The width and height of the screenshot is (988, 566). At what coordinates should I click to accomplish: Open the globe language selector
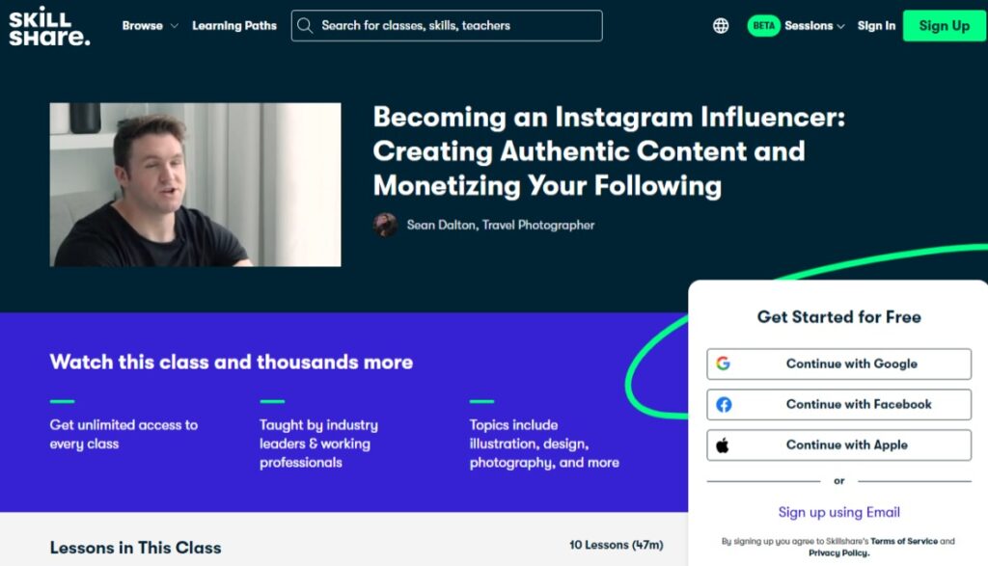point(720,26)
